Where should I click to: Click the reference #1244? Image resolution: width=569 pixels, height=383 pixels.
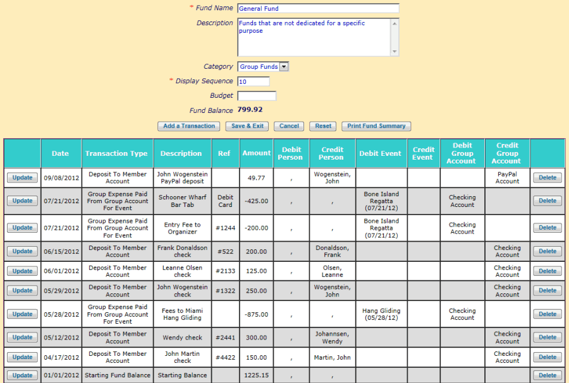(x=225, y=228)
